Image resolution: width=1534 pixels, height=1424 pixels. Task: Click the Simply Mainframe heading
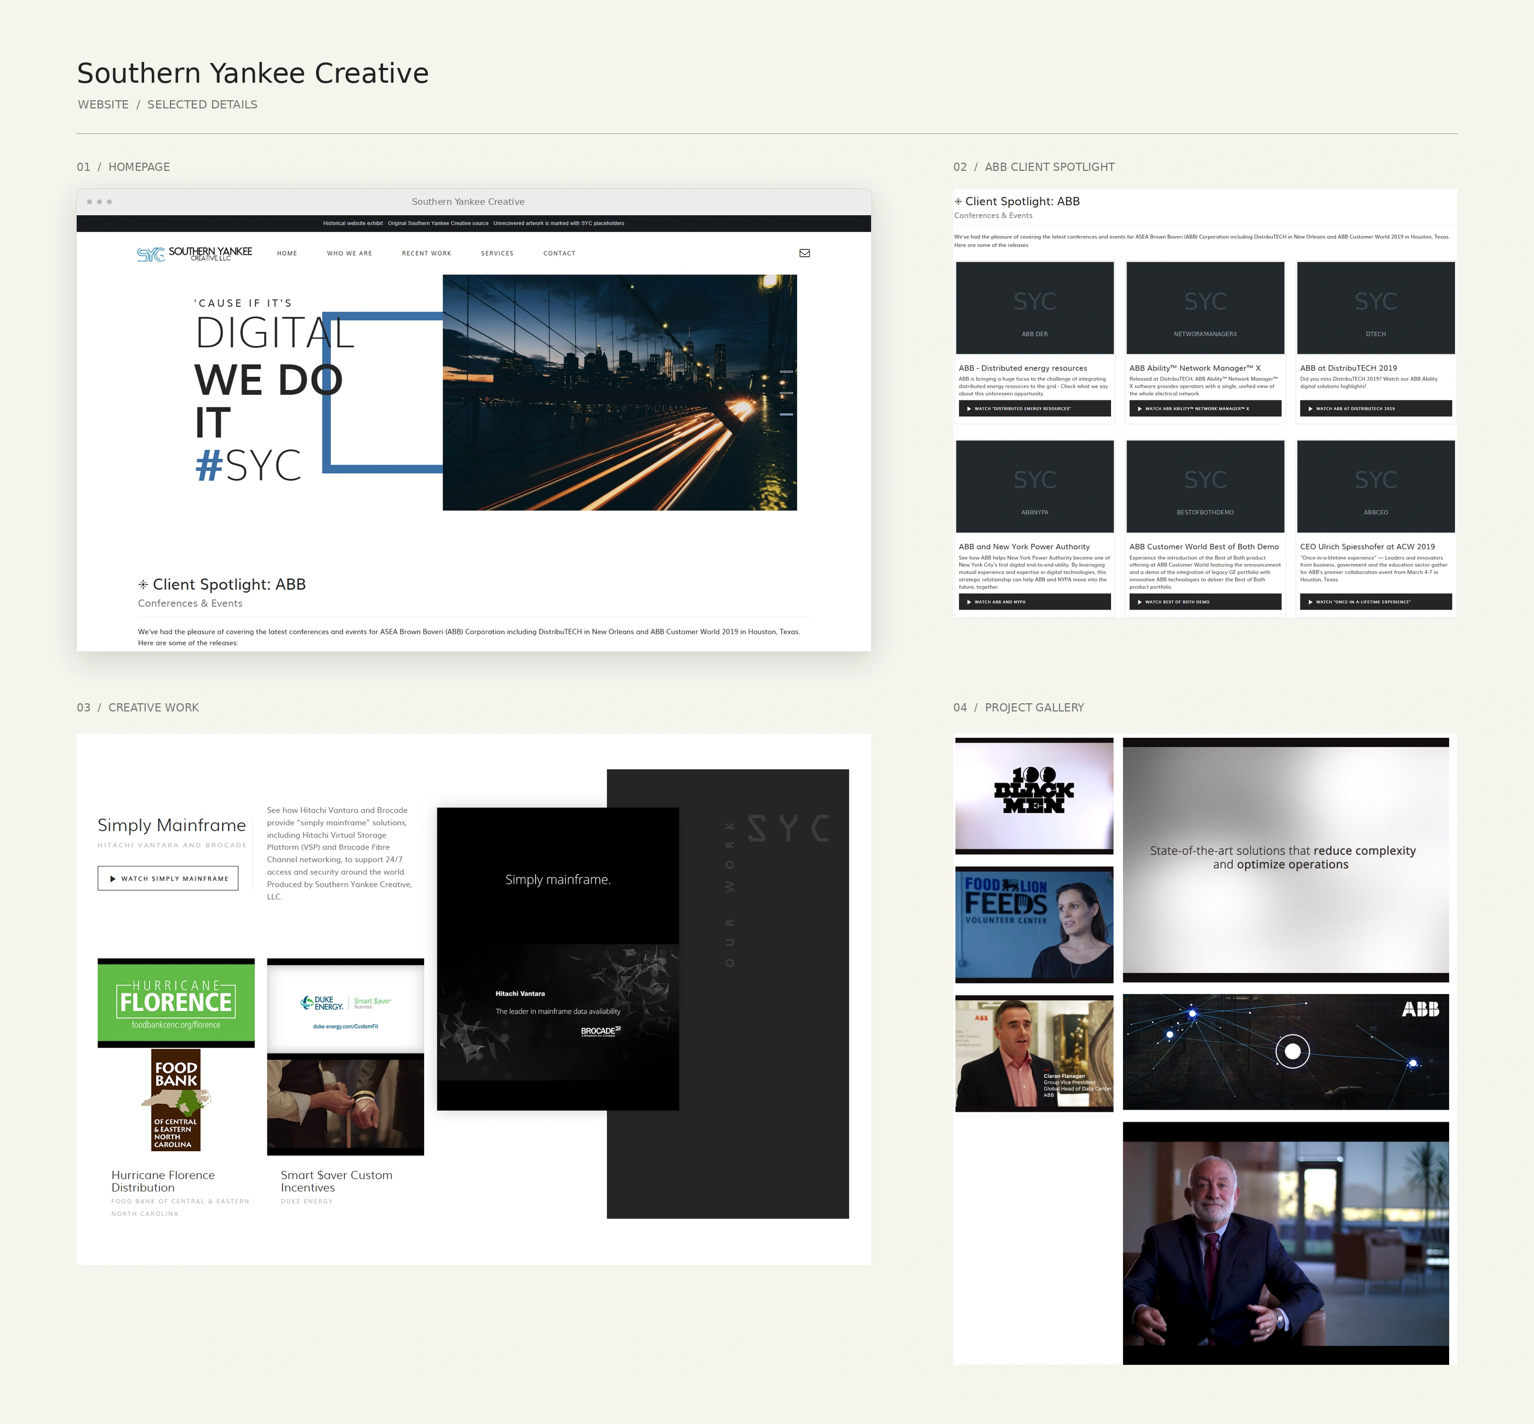point(172,825)
